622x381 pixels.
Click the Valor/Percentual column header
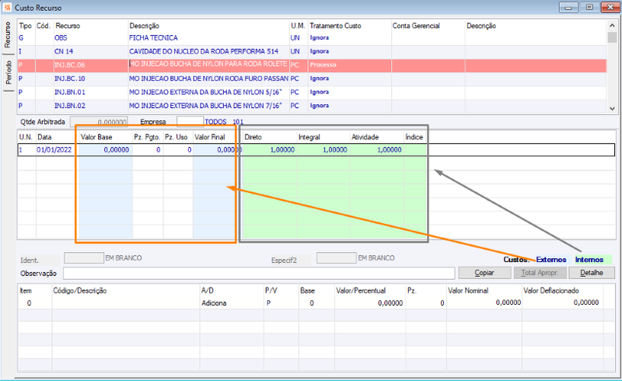(x=361, y=291)
